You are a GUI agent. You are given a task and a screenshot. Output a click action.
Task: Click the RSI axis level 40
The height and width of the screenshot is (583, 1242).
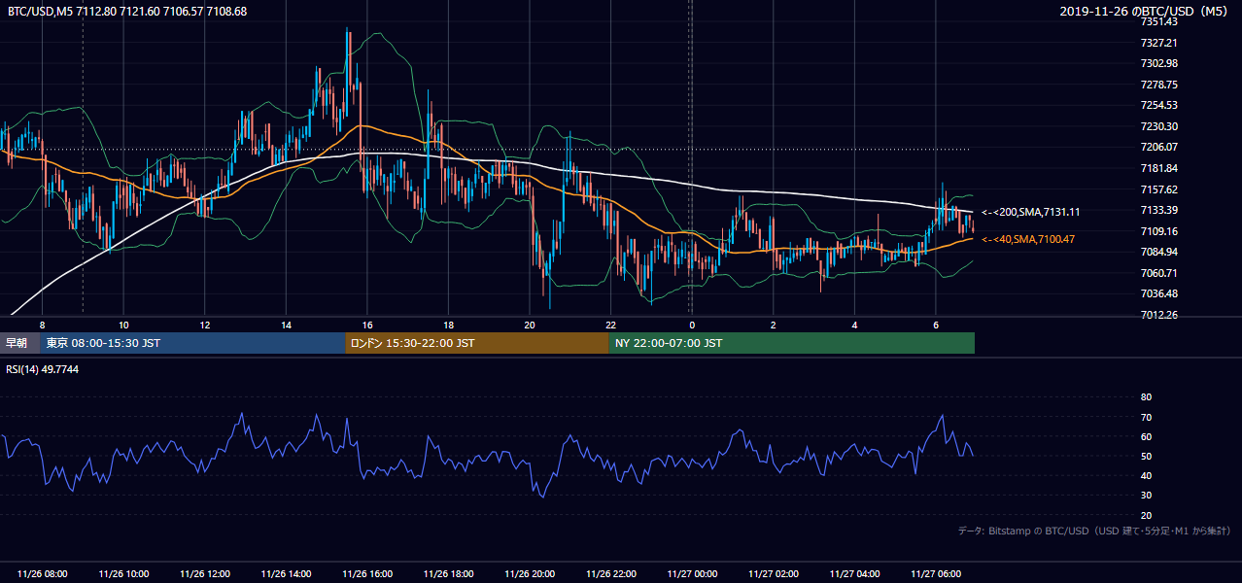(x=1146, y=475)
